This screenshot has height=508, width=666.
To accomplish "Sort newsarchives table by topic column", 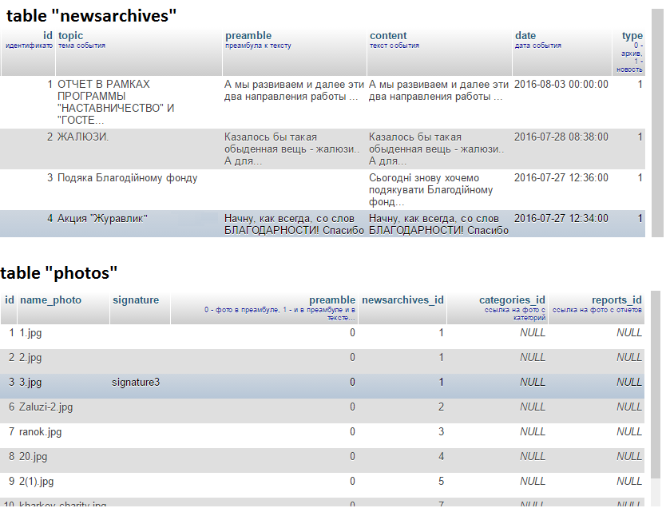I will tap(70, 36).
